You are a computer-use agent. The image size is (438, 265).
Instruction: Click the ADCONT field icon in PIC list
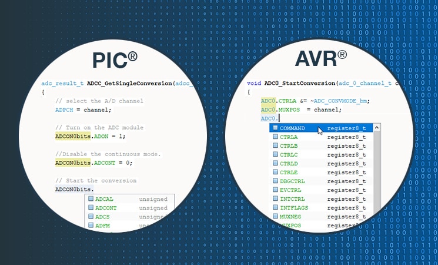click(91, 208)
